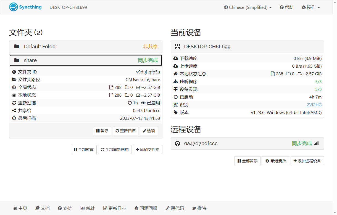Screen dimensions: 337x215
Task: Click the 4h 7m uptime value
Action: click(315, 97)
